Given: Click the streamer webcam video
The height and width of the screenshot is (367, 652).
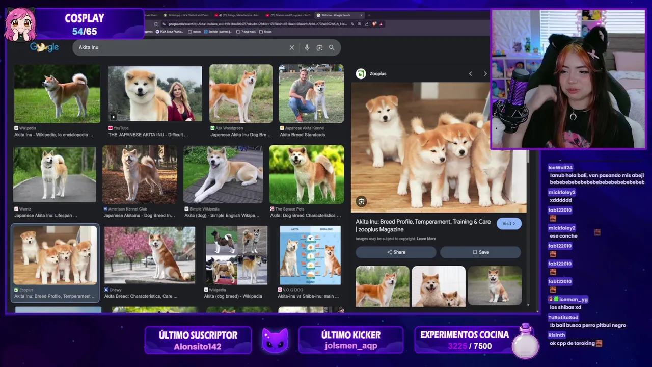Looking at the screenshot, I should pyautogui.click(x=568, y=79).
